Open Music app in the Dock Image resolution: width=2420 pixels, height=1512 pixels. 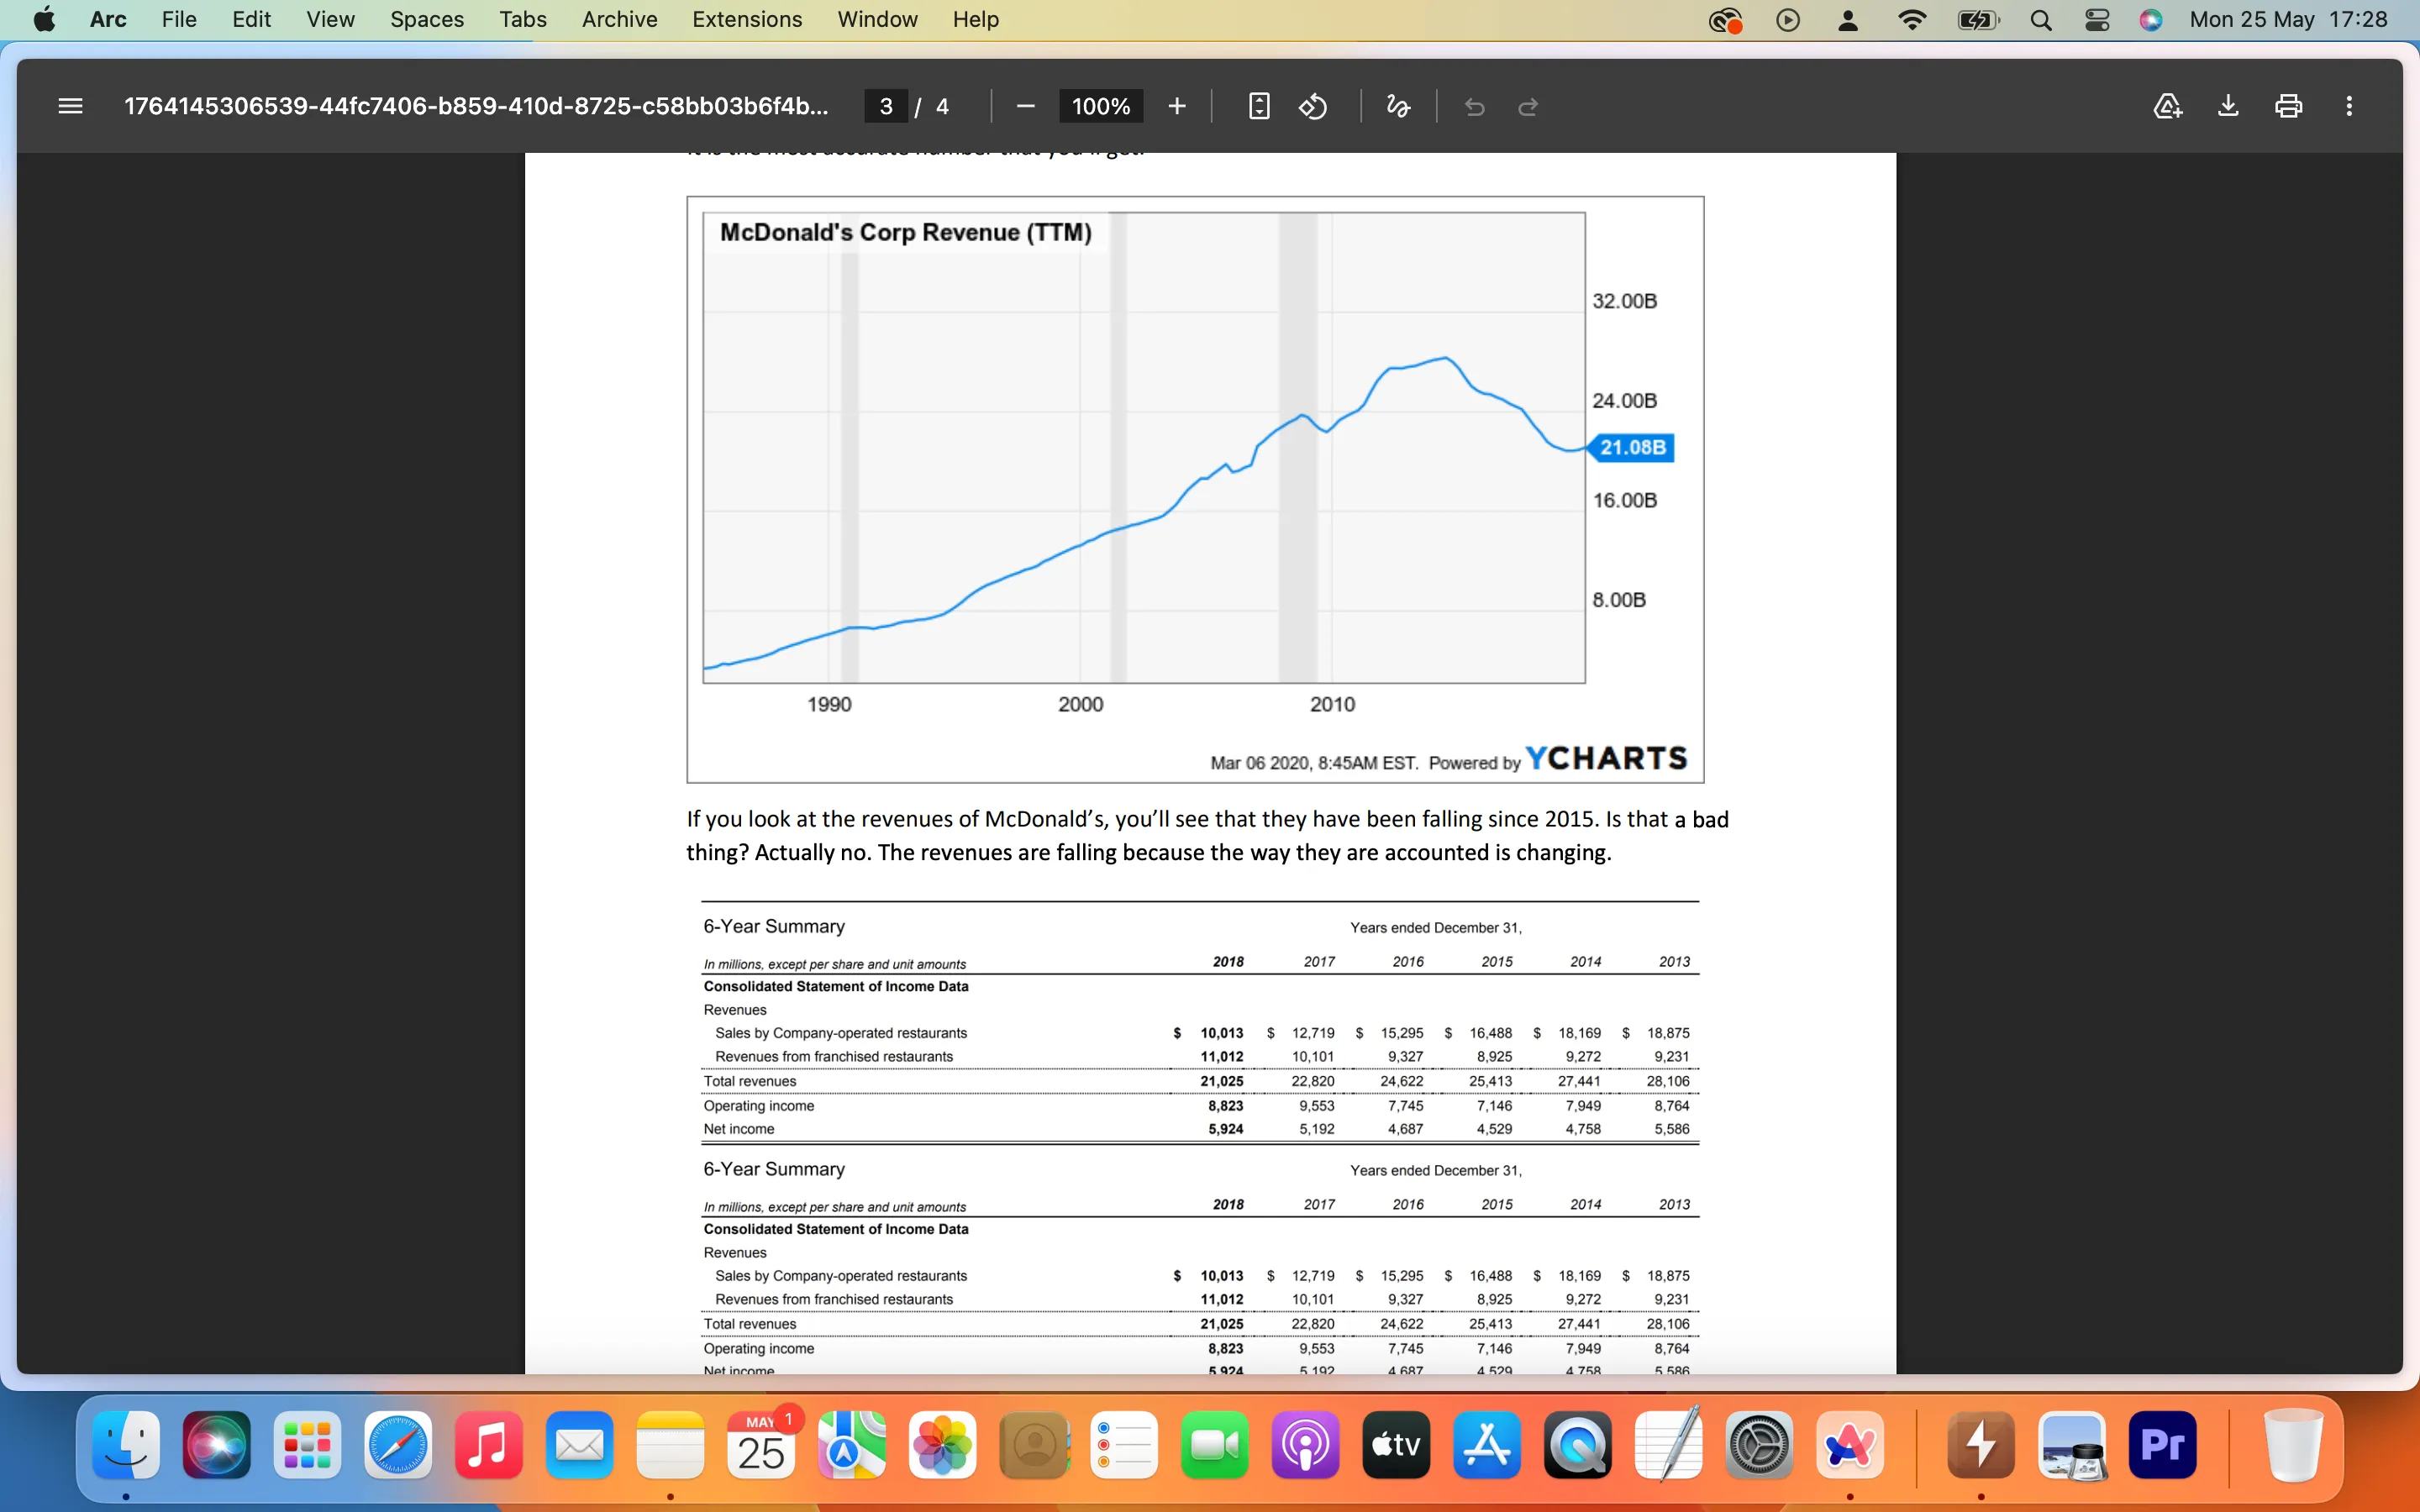point(489,1445)
